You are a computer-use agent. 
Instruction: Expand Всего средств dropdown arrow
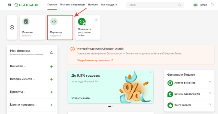click(x=210, y=104)
